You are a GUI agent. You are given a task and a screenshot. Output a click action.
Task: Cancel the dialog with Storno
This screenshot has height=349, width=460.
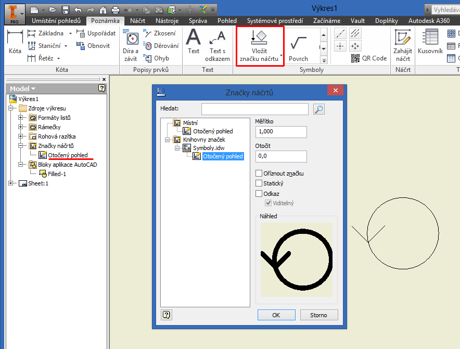pos(319,315)
